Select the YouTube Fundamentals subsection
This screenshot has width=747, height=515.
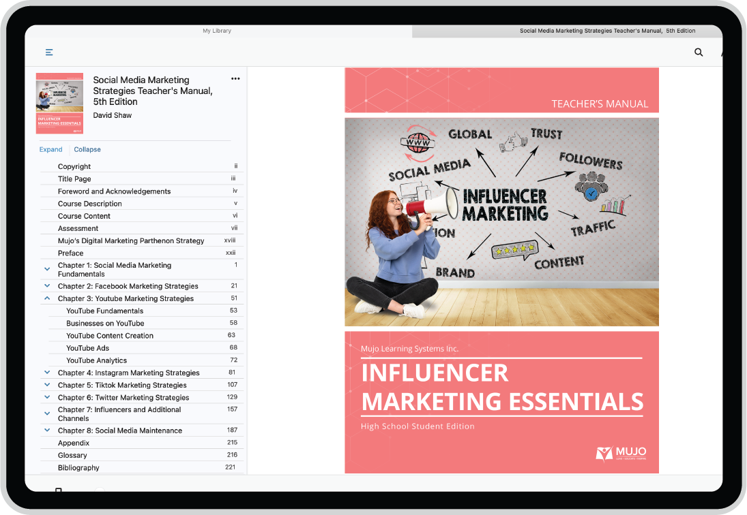pos(105,311)
